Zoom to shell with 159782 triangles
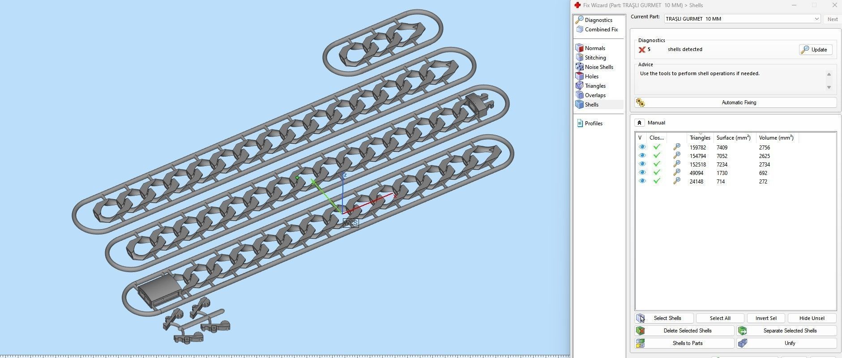This screenshot has height=358, width=842. click(676, 147)
